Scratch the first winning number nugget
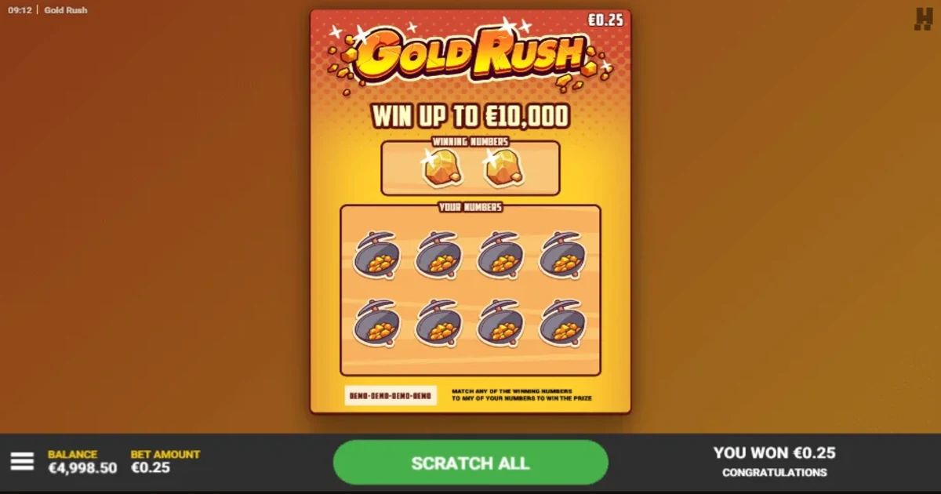Screen dimensions: 941x494 click(x=442, y=168)
